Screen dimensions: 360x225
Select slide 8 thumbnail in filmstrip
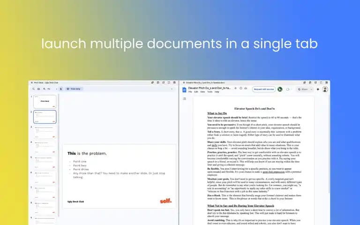coord(45,208)
